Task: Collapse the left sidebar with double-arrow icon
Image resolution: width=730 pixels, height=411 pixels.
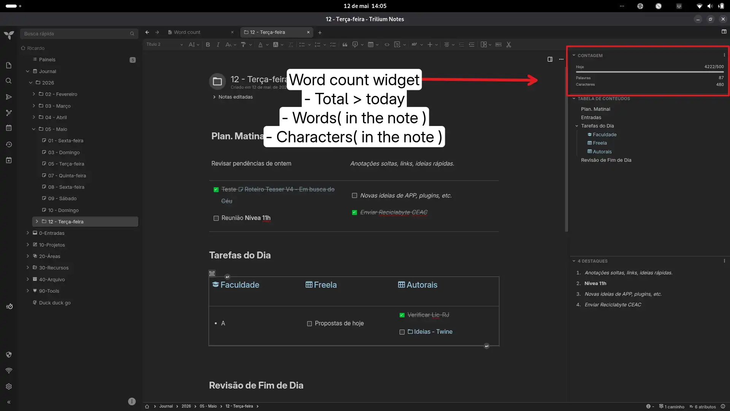Action: point(9,402)
